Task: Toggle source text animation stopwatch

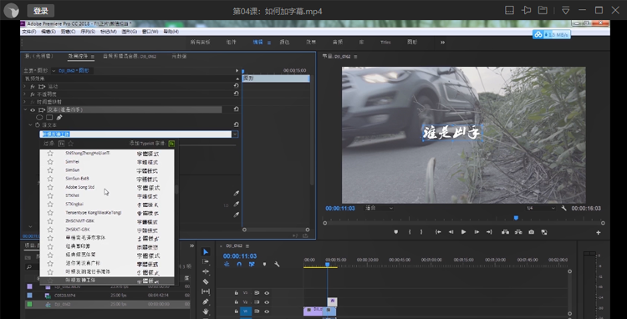Action: coord(38,125)
